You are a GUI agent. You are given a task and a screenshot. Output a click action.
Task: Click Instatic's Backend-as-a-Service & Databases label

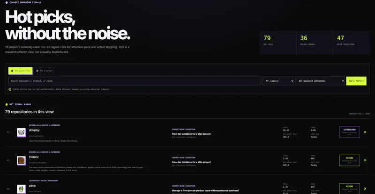pos(45,152)
